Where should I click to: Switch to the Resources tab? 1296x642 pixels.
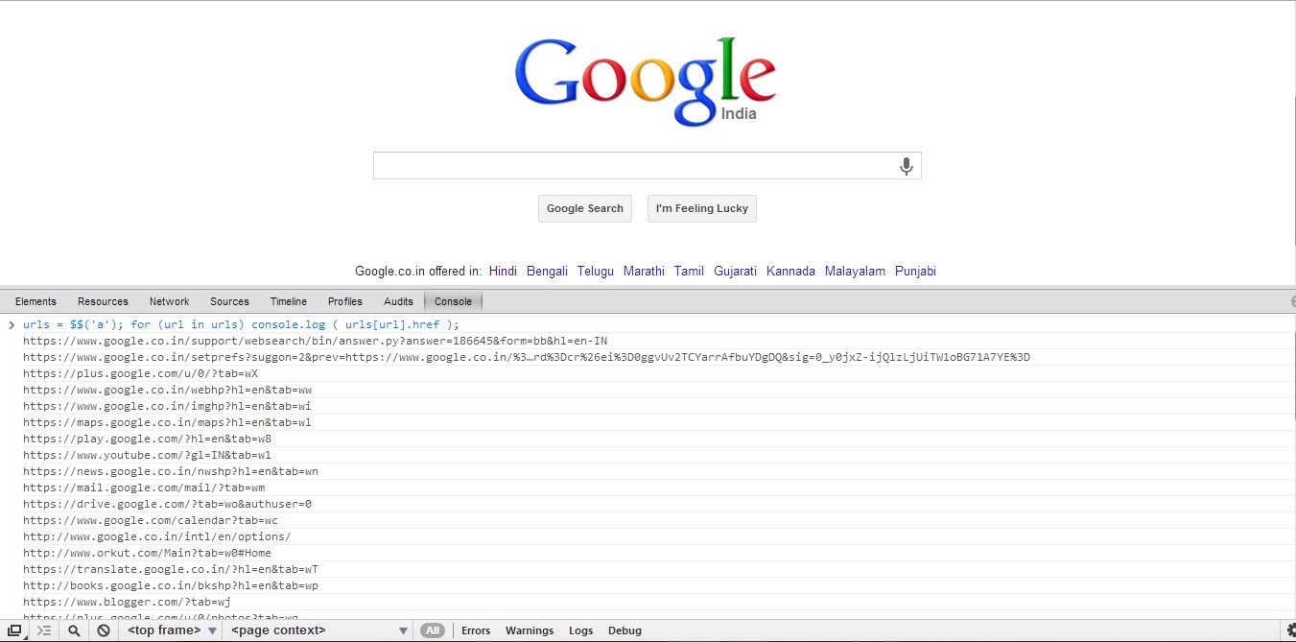tap(103, 301)
